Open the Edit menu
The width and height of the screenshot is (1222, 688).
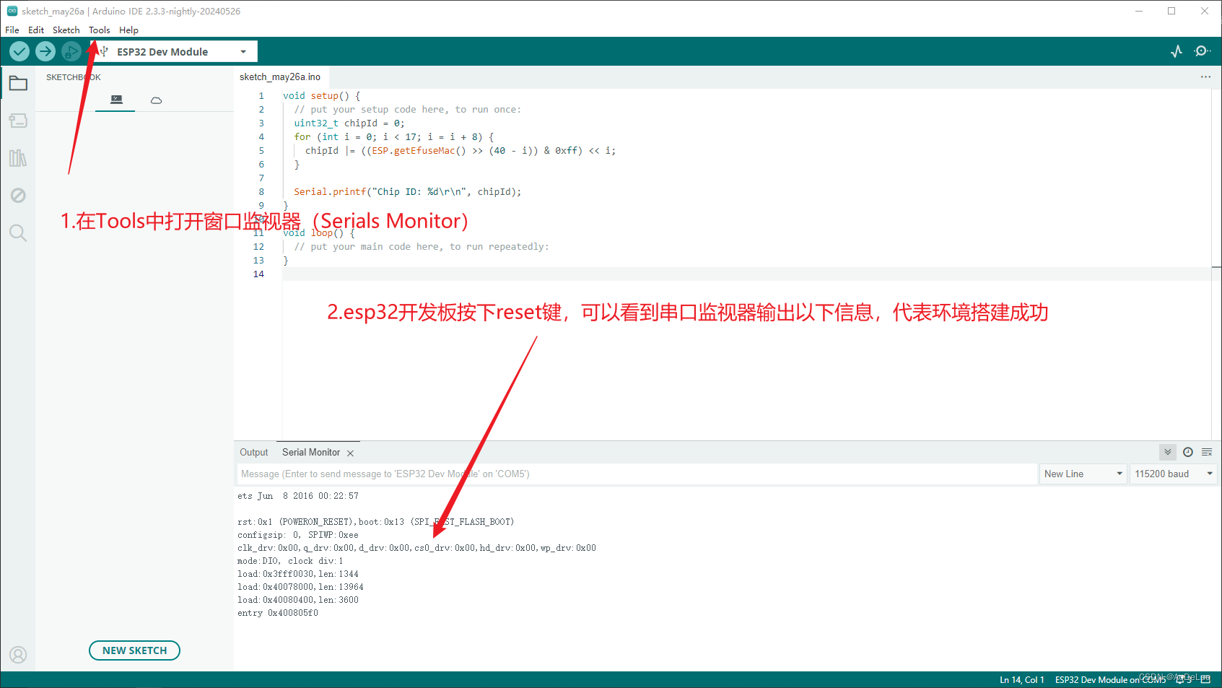[36, 30]
